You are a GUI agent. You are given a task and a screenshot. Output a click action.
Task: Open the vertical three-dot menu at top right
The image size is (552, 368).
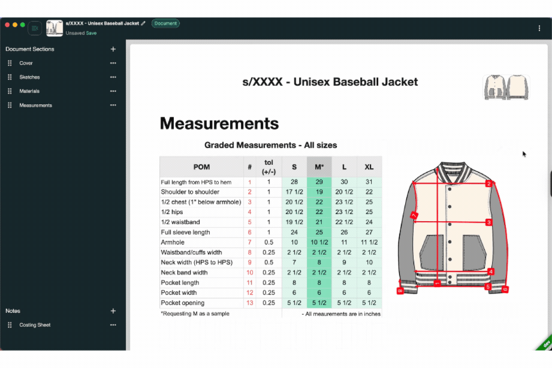[x=539, y=28]
